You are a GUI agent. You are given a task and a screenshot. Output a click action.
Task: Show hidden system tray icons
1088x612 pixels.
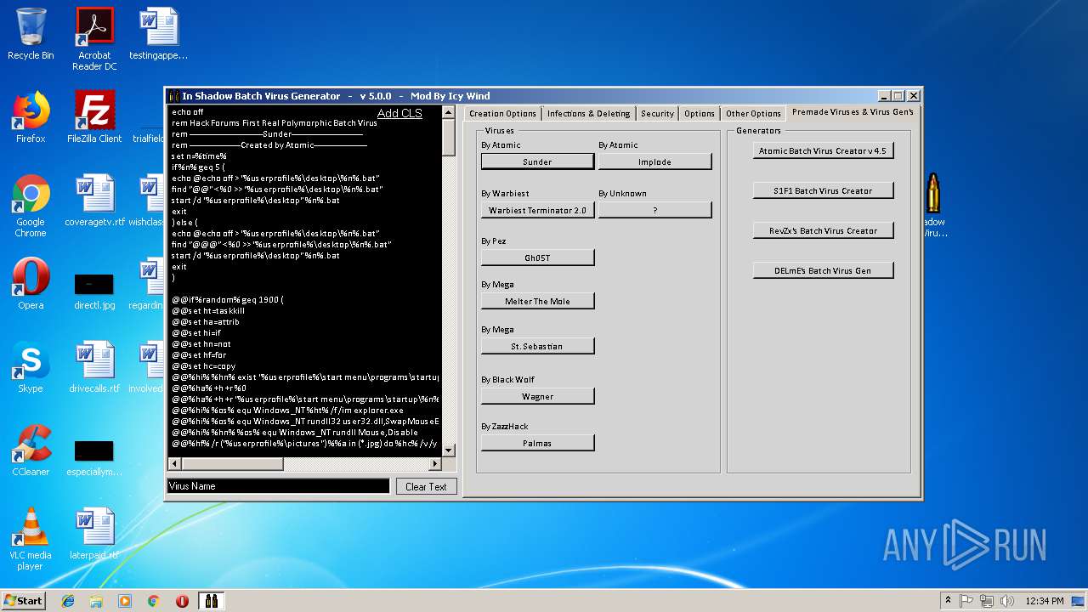point(948,601)
